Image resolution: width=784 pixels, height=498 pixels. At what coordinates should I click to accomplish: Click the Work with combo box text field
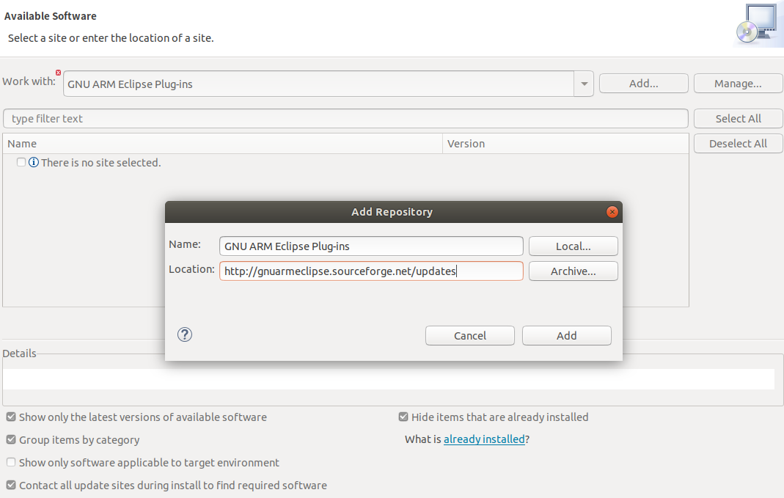318,84
